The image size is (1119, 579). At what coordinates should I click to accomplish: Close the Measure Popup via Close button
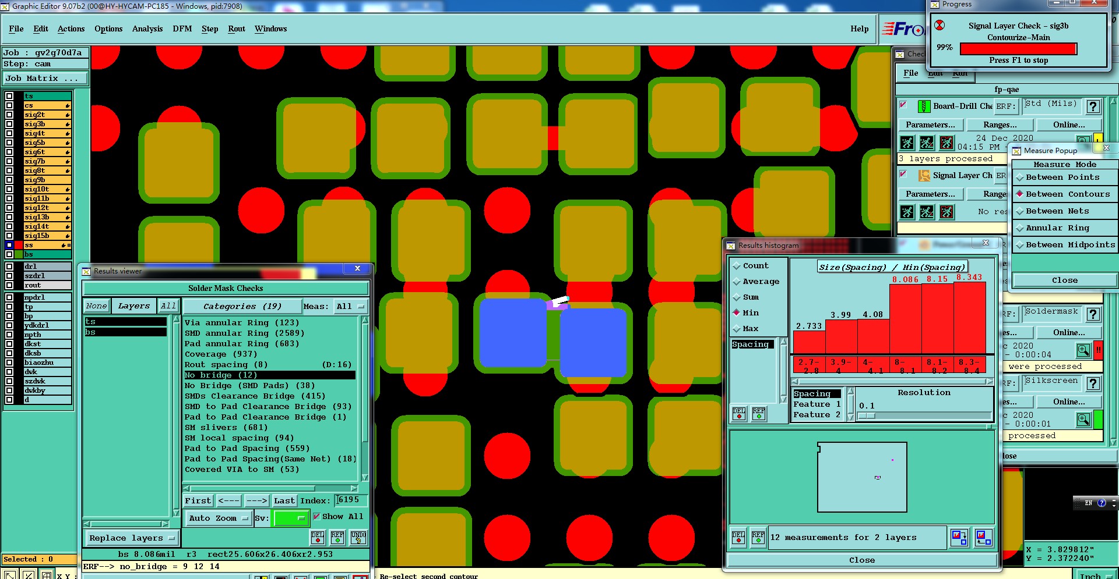click(x=1064, y=280)
